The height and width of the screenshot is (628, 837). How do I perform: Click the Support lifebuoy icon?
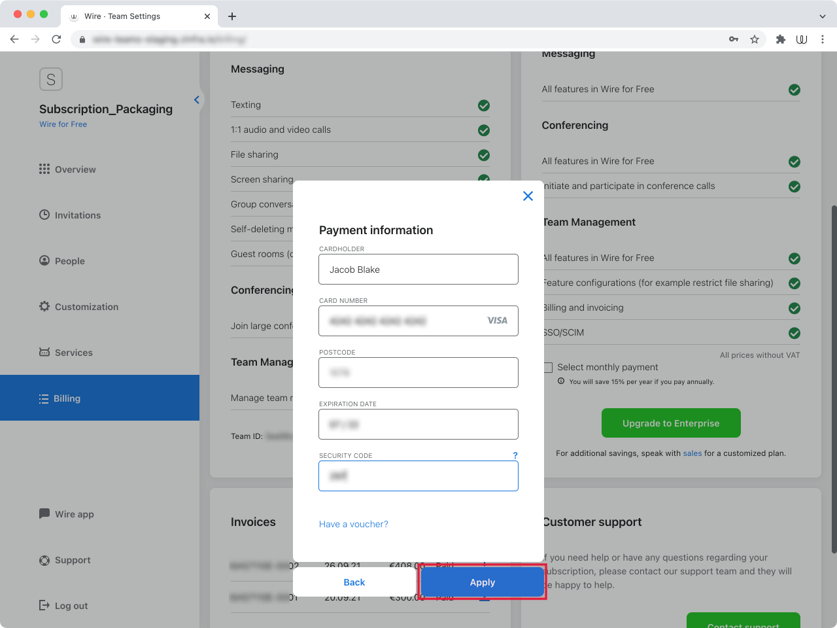pos(44,560)
